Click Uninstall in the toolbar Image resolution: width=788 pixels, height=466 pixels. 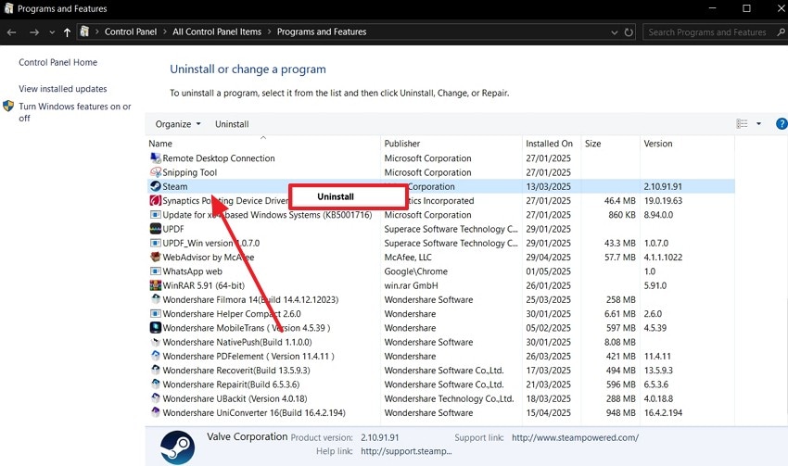pyautogui.click(x=232, y=124)
